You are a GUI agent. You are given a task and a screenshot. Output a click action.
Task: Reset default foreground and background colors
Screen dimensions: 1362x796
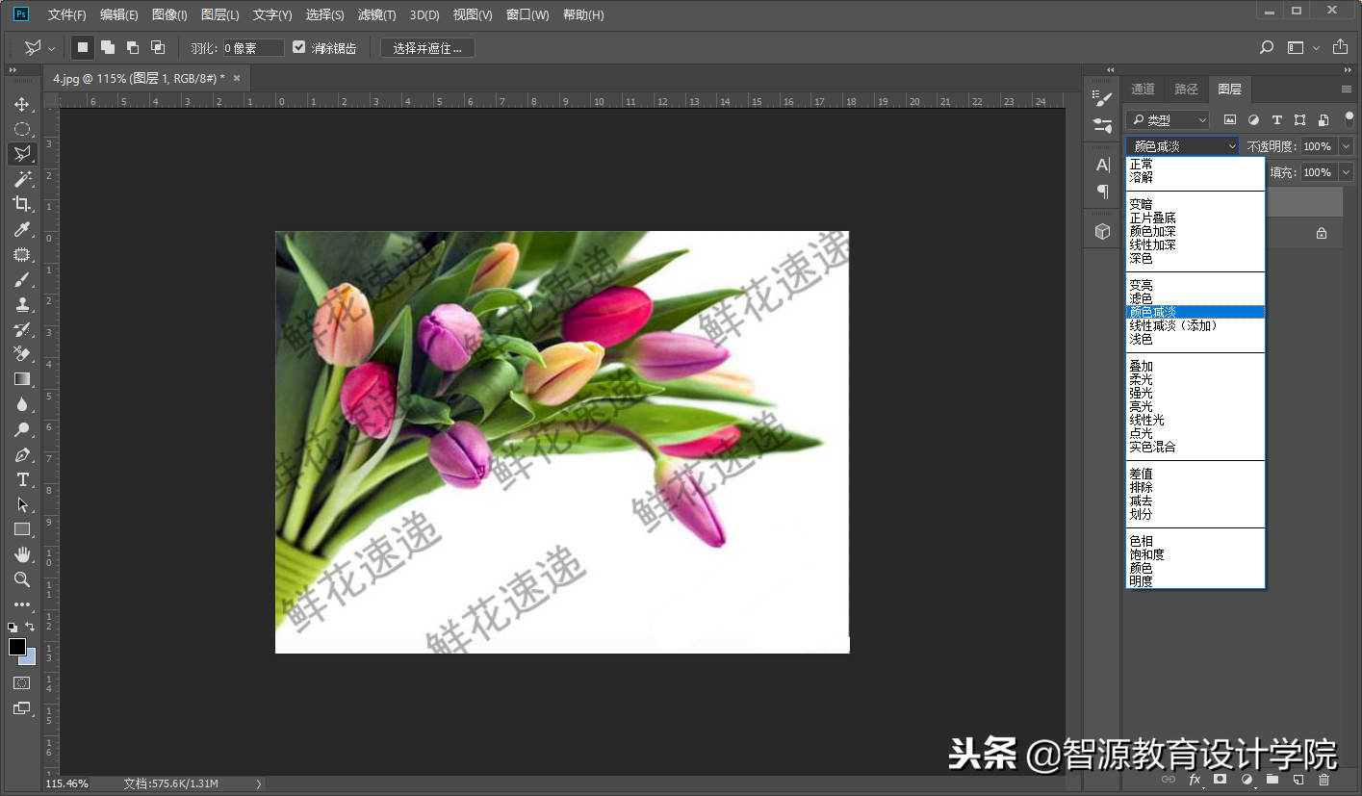(13, 627)
